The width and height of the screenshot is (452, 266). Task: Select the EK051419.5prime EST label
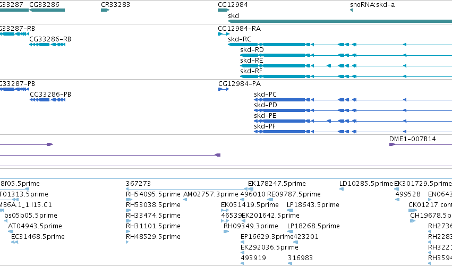[x=250, y=205]
